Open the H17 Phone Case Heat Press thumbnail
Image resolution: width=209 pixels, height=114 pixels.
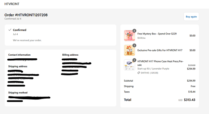[x=130, y=65]
